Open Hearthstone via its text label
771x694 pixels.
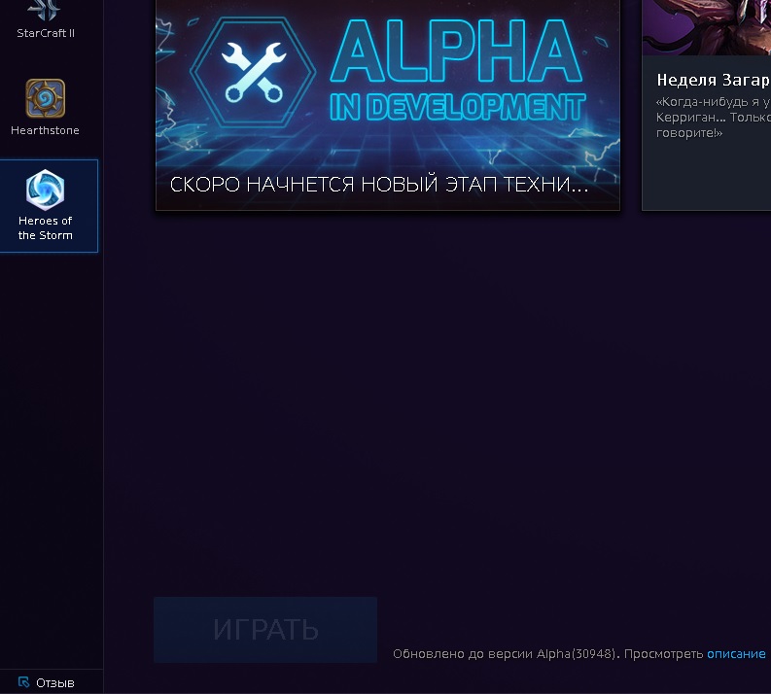45,130
